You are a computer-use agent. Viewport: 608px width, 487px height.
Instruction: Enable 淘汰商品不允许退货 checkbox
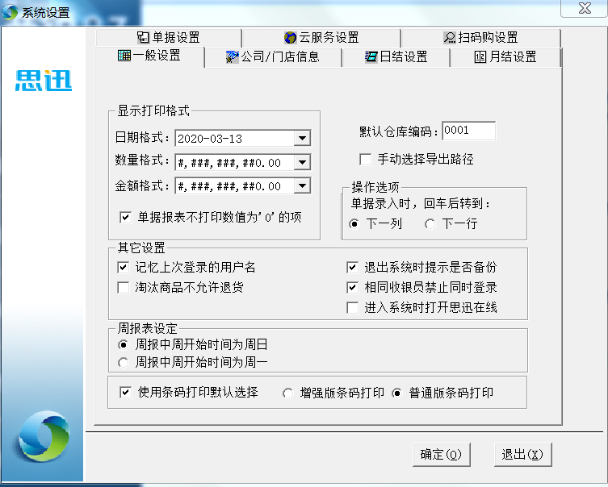tap(124, 288)
